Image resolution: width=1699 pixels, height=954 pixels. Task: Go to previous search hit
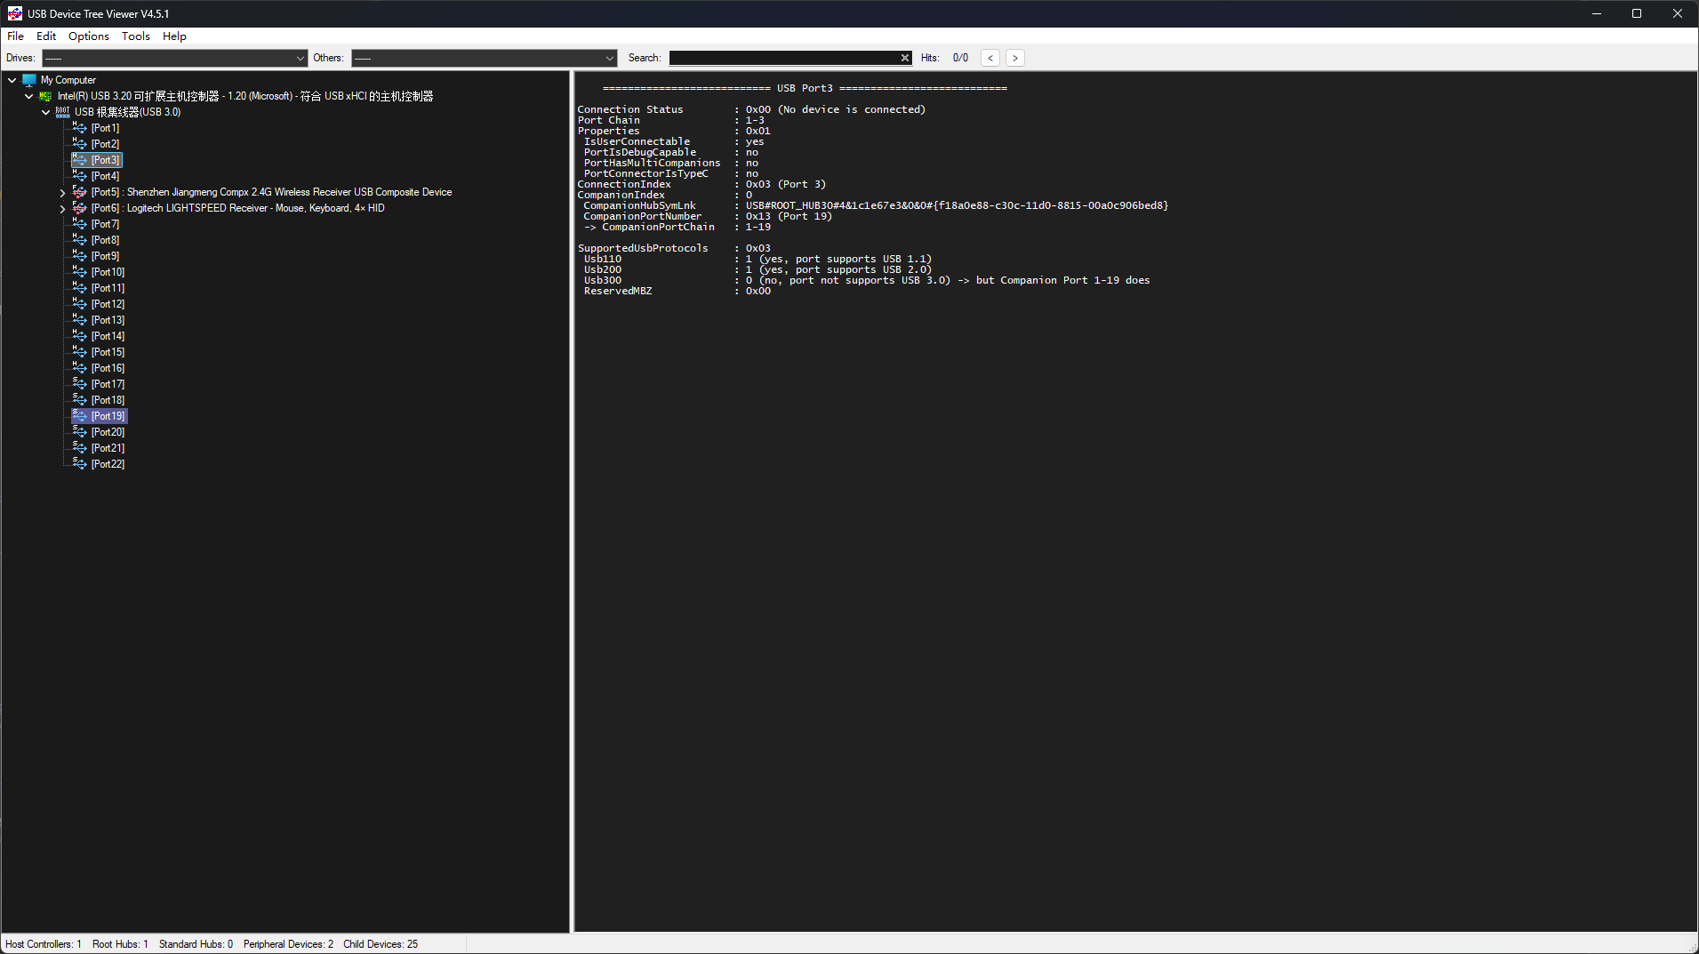[x=990, y=58]
